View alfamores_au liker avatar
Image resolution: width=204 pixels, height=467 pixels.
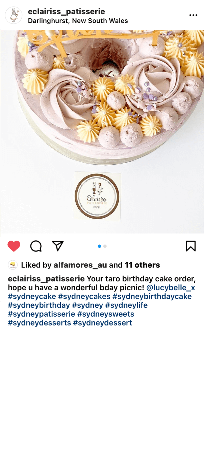tap(13, 265)
